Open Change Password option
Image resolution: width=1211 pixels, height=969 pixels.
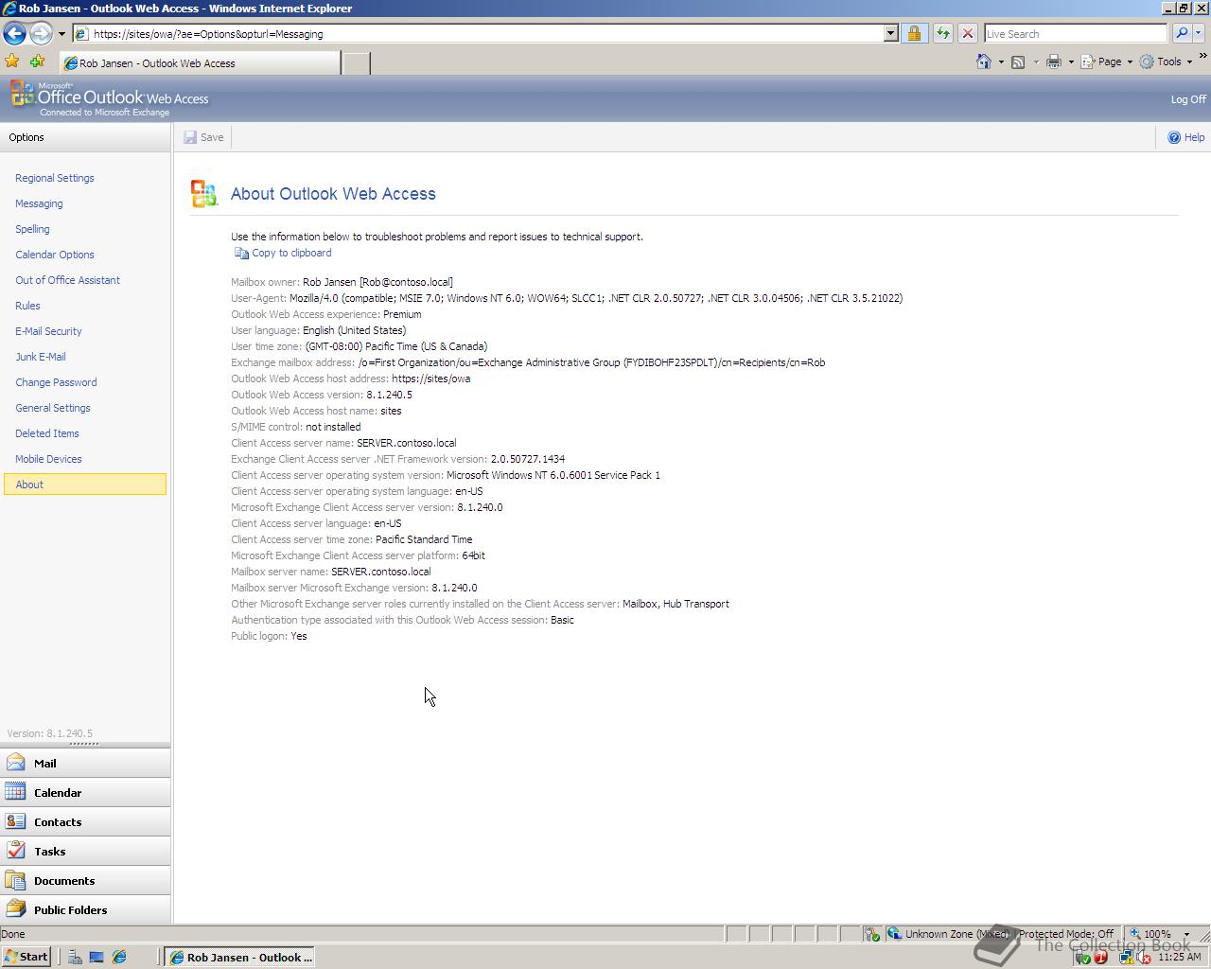(x=56, y=382)
